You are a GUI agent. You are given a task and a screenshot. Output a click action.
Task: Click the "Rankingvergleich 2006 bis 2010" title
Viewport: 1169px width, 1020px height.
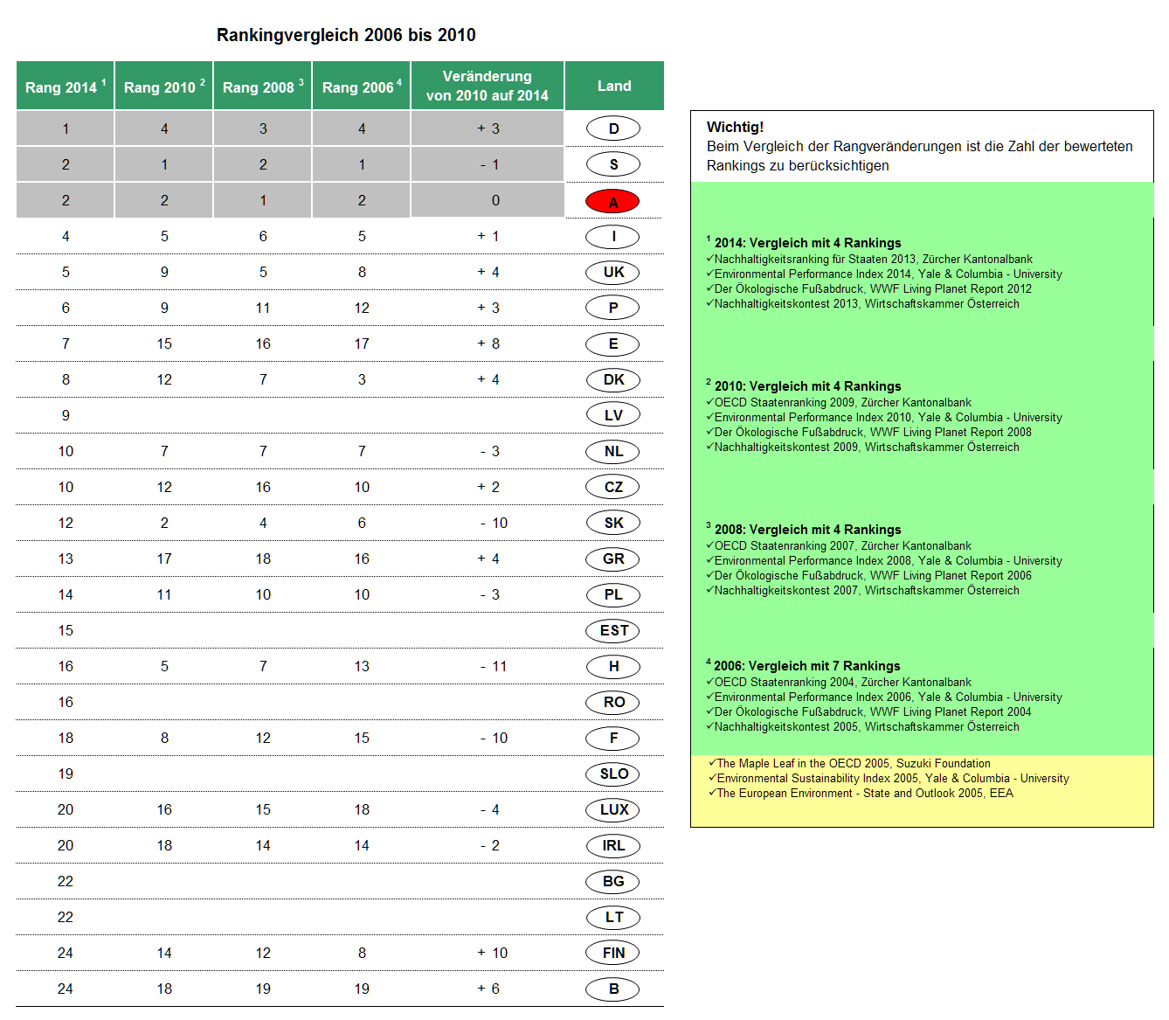click(x=346, y=35)
